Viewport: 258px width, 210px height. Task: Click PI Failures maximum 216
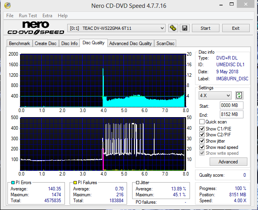click(120, 195)
